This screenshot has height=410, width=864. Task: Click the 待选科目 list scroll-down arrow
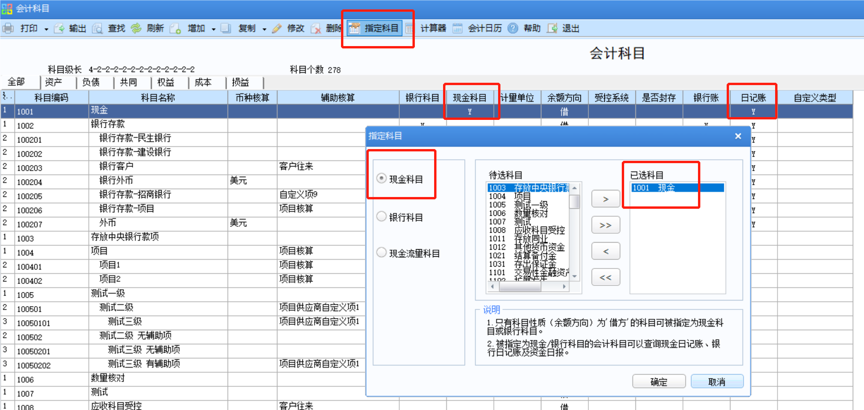point(574,277)
